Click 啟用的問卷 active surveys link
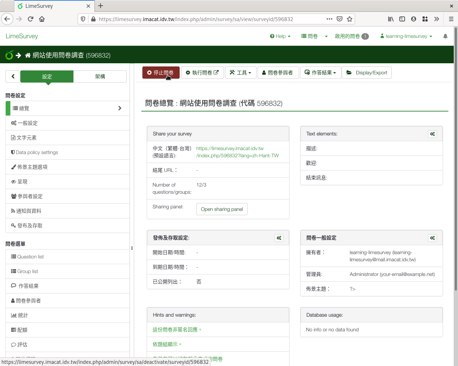This screenshot has width=458, height=366. pyautogui.click(x=352, y=36)
